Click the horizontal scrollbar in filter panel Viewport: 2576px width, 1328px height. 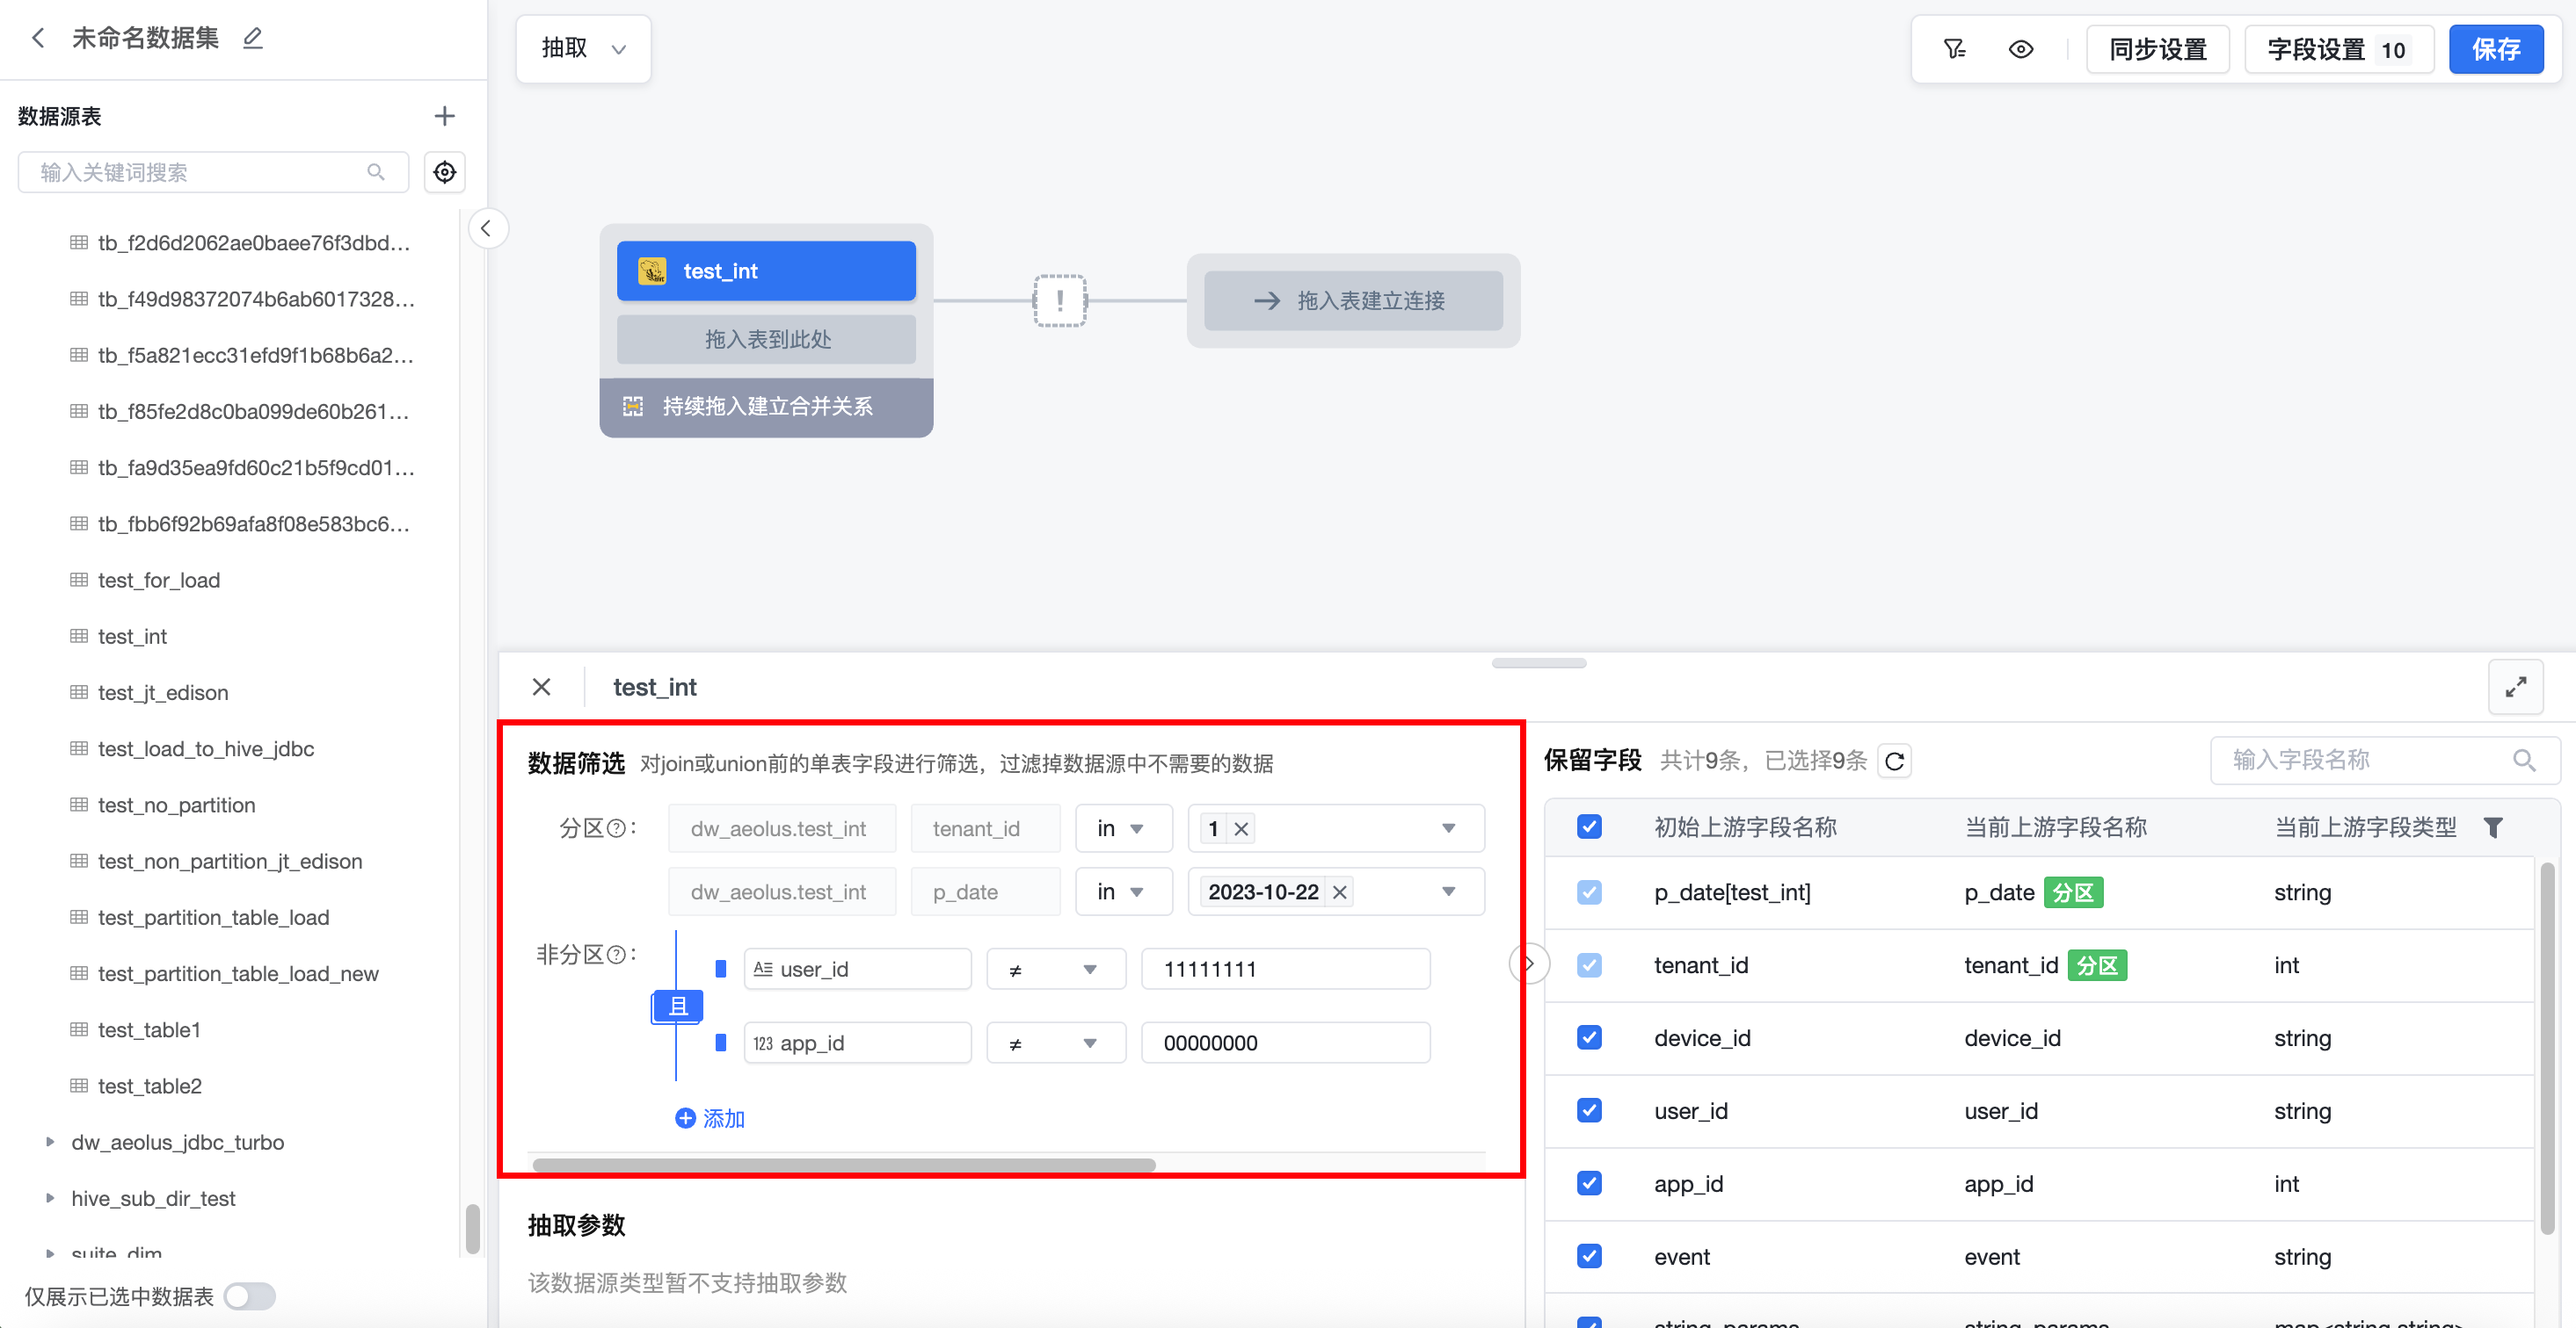tap(843, 1166)
